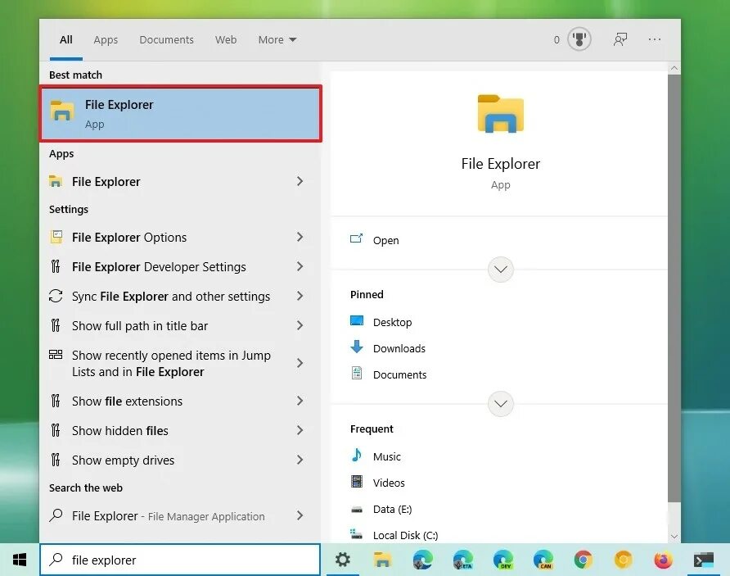Switch to the Web search tab
Viewport: 730px width, 576px height.
click(226, 39)
